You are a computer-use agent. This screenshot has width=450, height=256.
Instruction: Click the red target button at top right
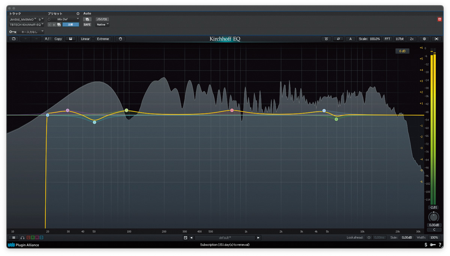439,19
